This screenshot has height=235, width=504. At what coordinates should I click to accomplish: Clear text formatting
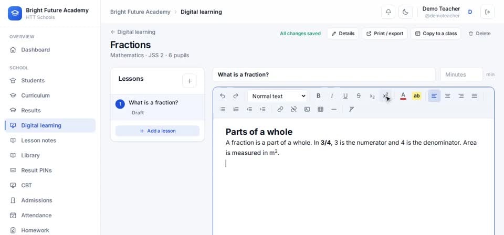351,110
